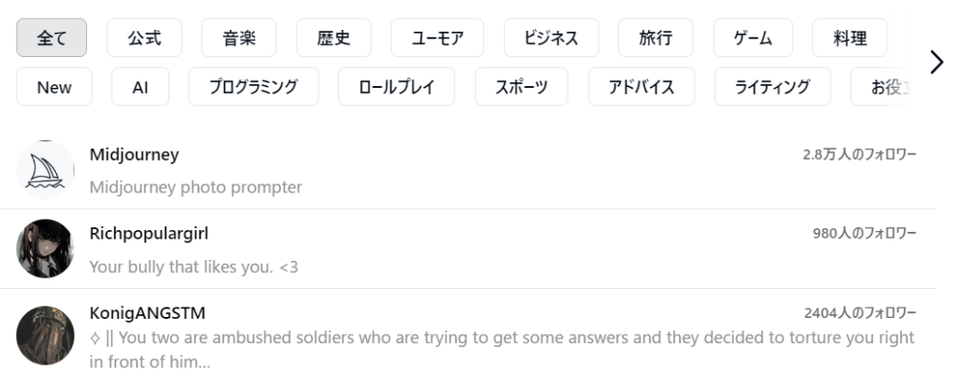Select the 料理 category chip
959x375 pixels.
coord(849,37)
